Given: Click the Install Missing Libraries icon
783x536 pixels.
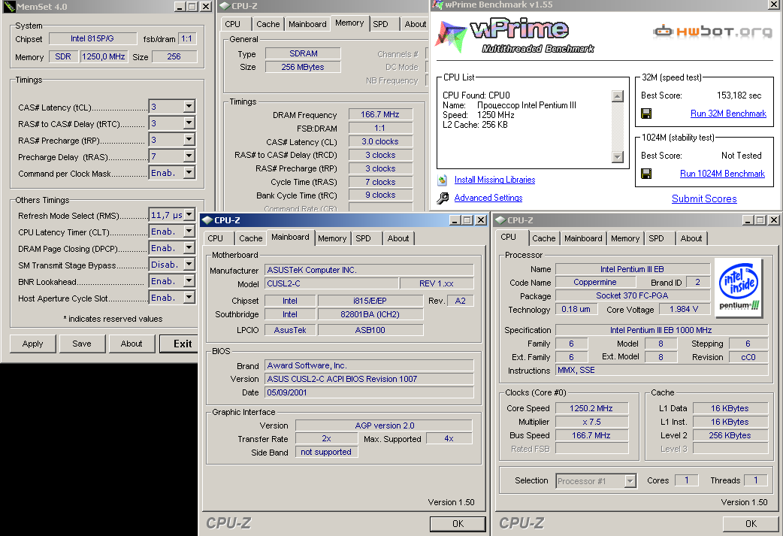Looking at the screenshot, I should (x=443, y=180).
